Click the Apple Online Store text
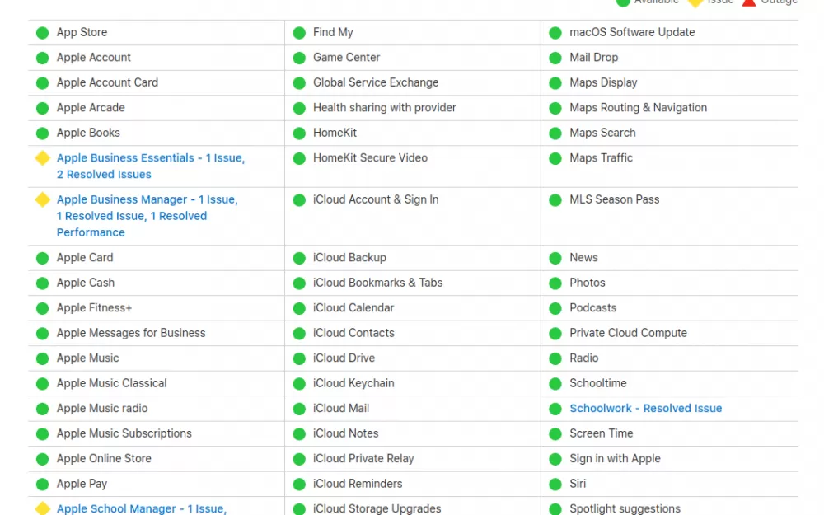Screen dimensions: 824x515 (104, 459)
